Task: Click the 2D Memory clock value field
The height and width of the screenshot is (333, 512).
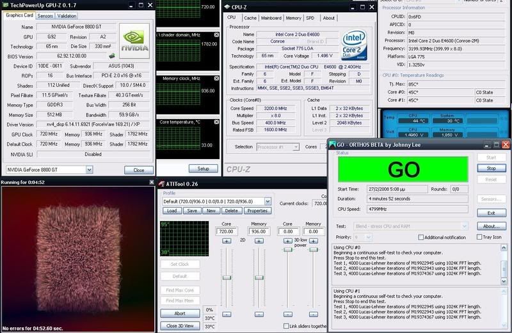Action: [259, 231]
